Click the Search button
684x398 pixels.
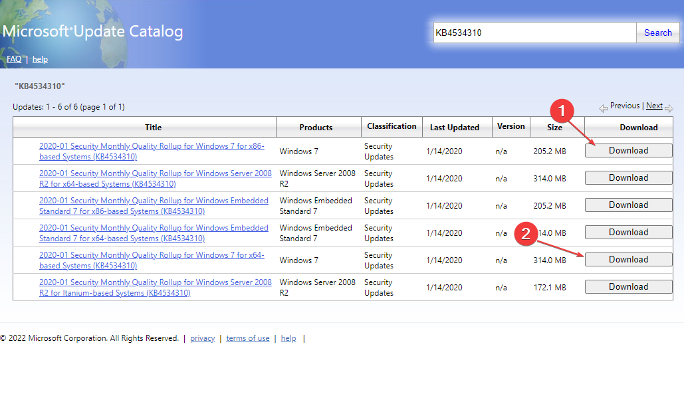click(x=658, y=33)
